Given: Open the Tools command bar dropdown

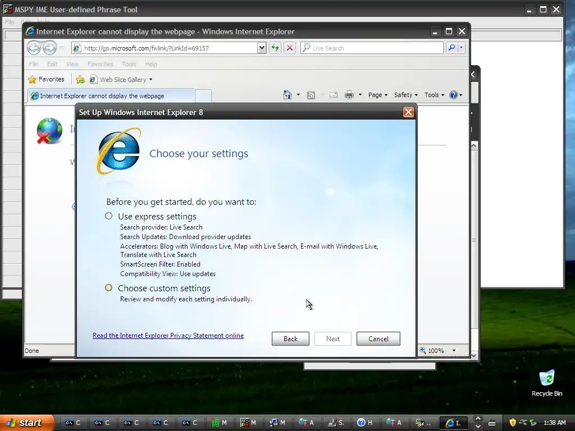Looking at the screenshot, I should point(434,95).
